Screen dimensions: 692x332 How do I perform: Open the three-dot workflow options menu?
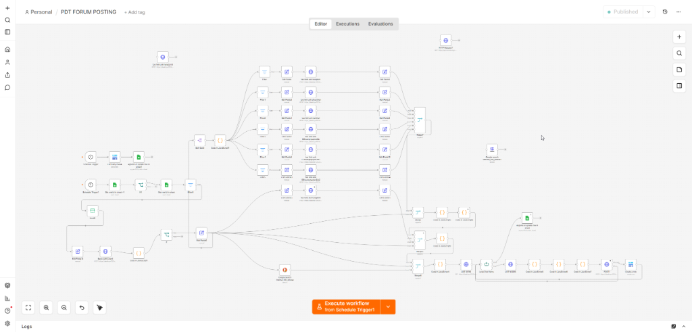(678, 12)
